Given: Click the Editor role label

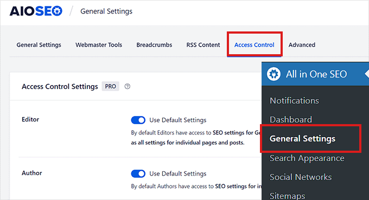Looking at the screenshot, I should point(30,119).
